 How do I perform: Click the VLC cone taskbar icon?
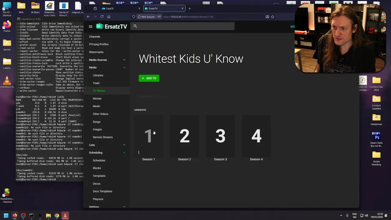(65, 215)
